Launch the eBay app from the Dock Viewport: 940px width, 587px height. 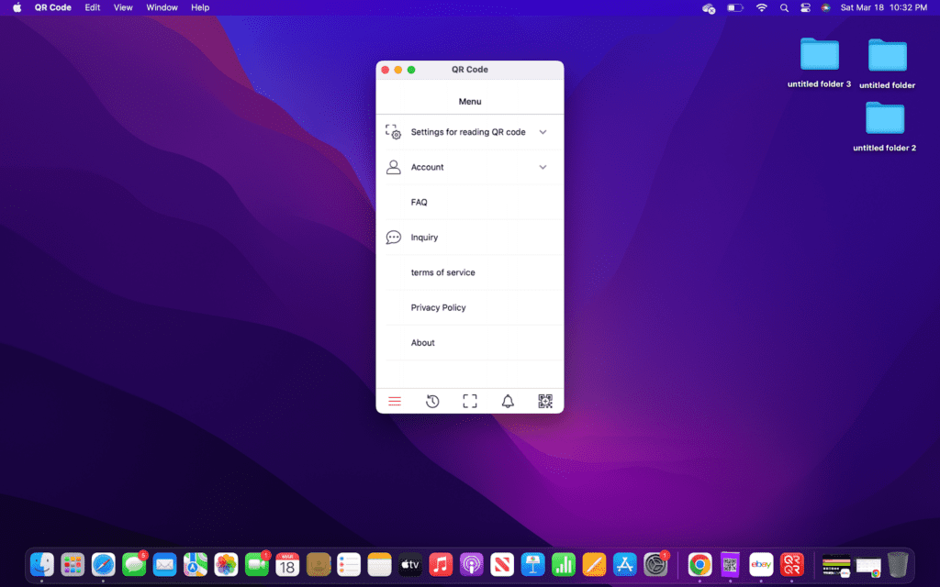click(760, 565)
